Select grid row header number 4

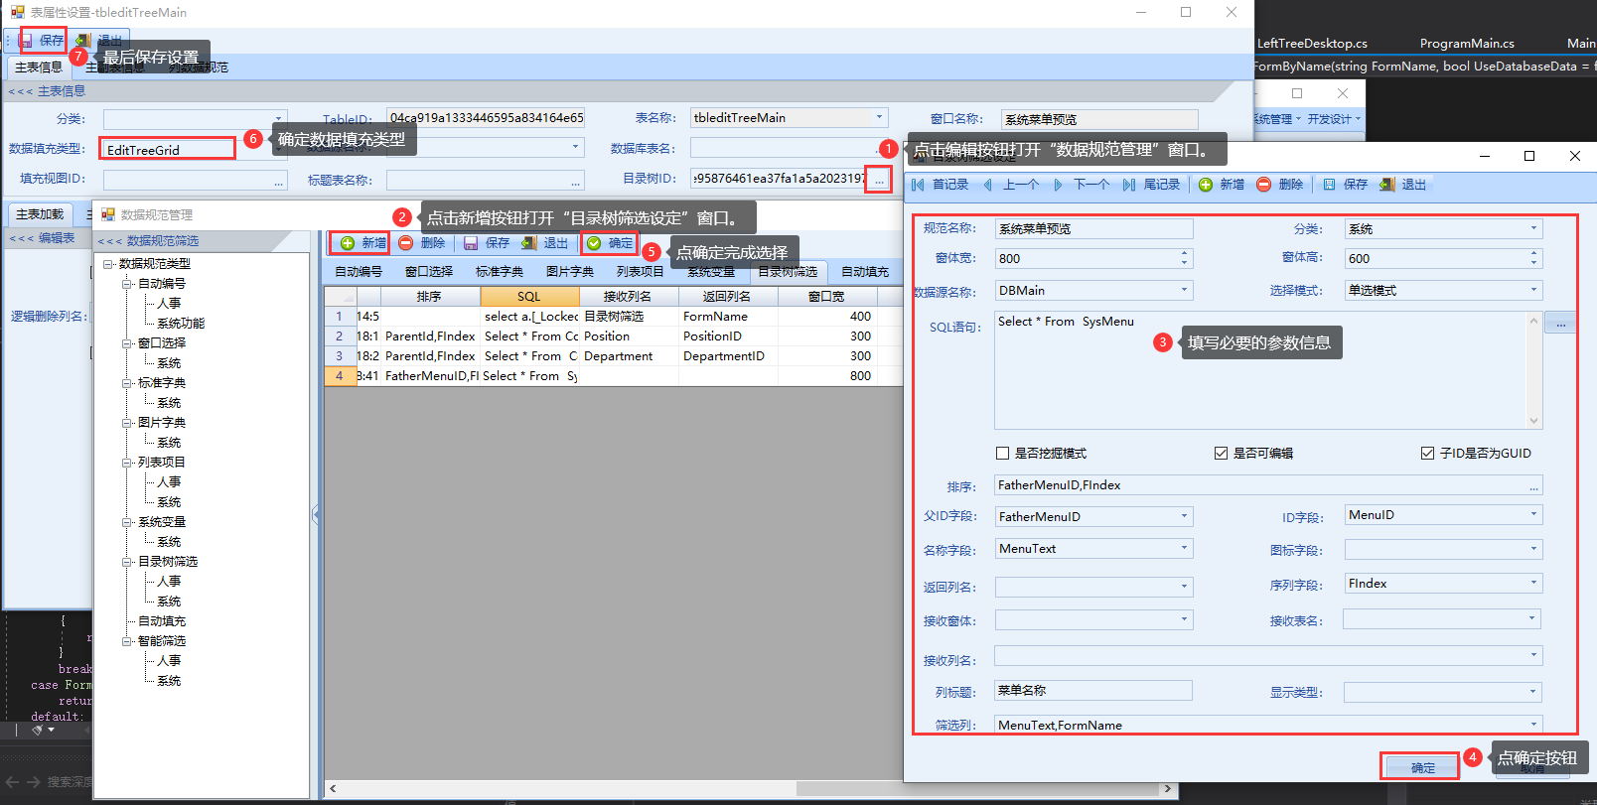pos(340,376)
